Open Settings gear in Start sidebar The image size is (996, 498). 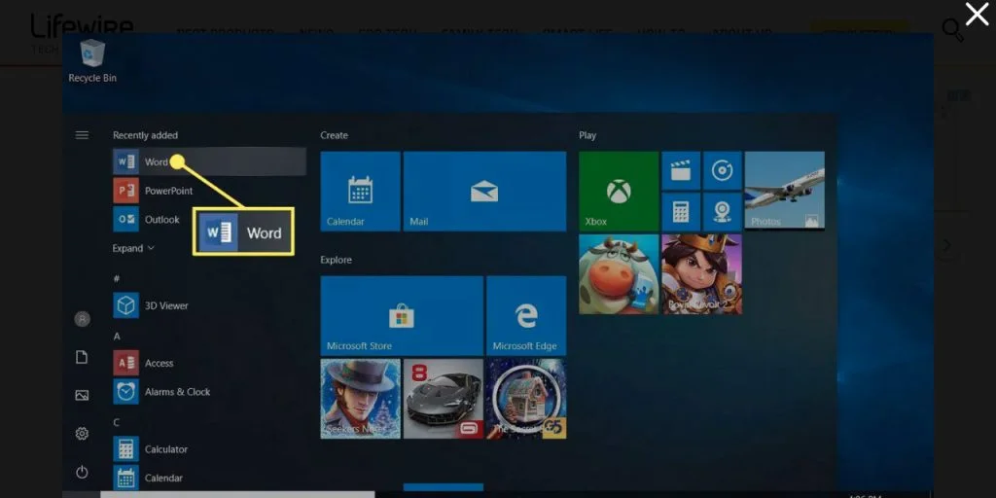[x=82, y=434]
